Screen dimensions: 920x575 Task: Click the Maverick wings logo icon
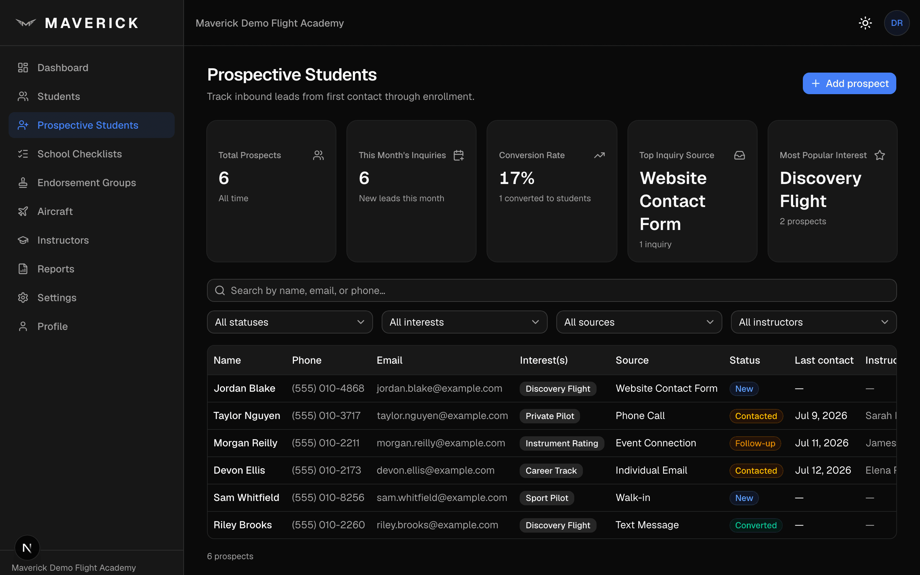pyautogui.click(x=26, y=23)
